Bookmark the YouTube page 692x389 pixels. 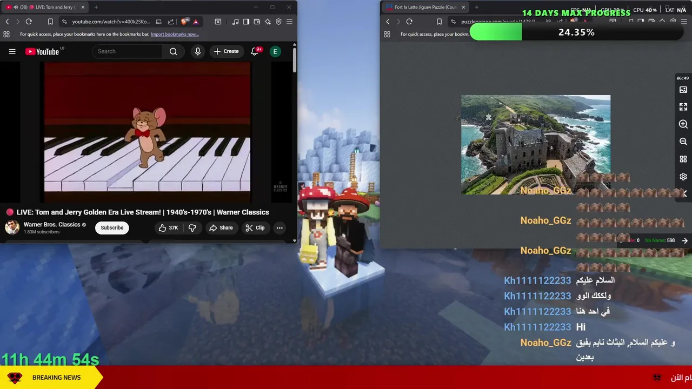coord(50,22)
